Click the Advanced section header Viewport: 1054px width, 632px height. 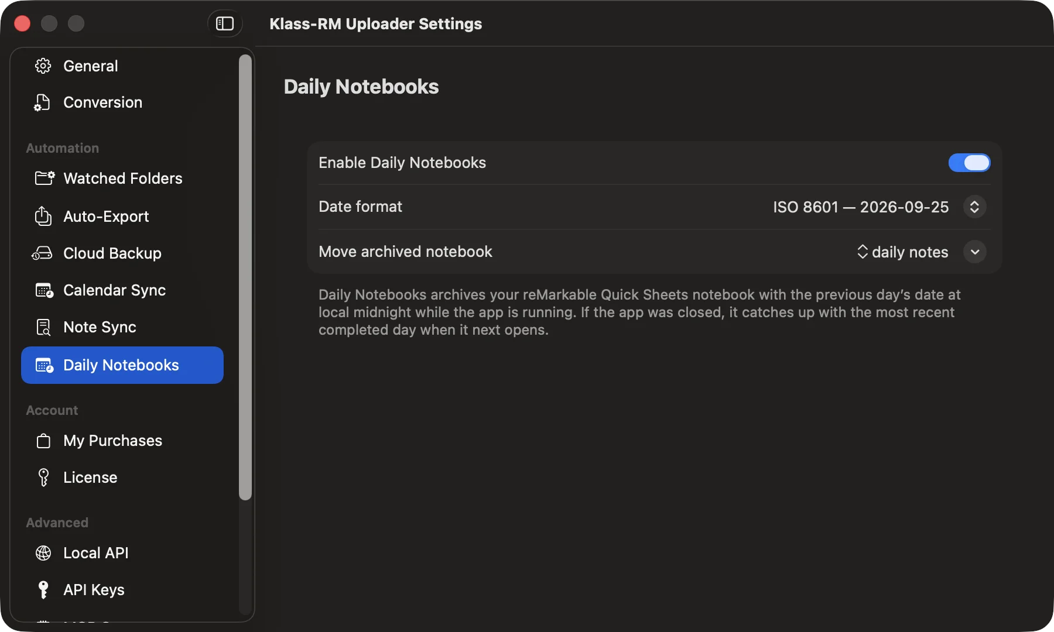point(57,523)
